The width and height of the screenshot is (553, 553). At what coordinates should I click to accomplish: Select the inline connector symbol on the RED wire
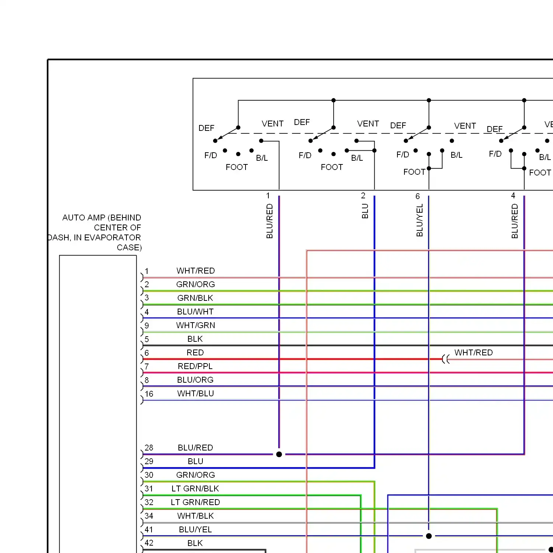(445, 359)
